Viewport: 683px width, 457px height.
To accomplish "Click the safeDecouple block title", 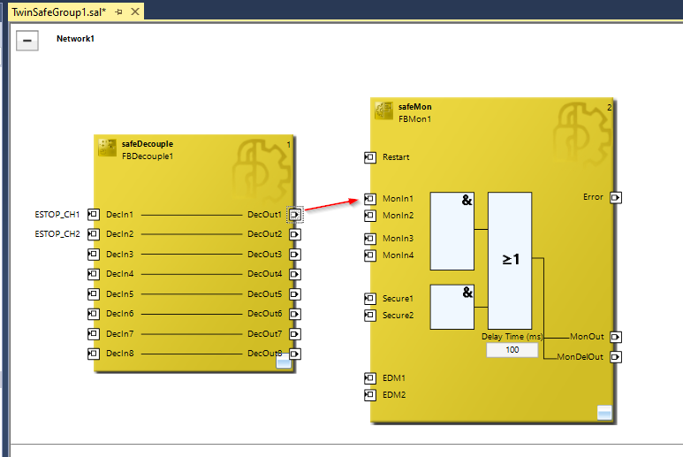I will [148, 144].
